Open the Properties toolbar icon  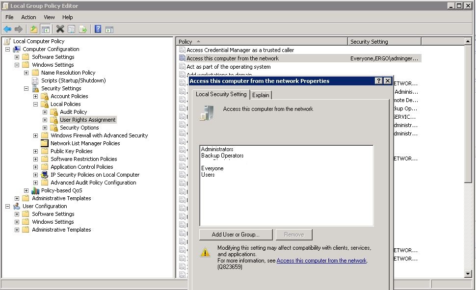click(x=72, y=29)
